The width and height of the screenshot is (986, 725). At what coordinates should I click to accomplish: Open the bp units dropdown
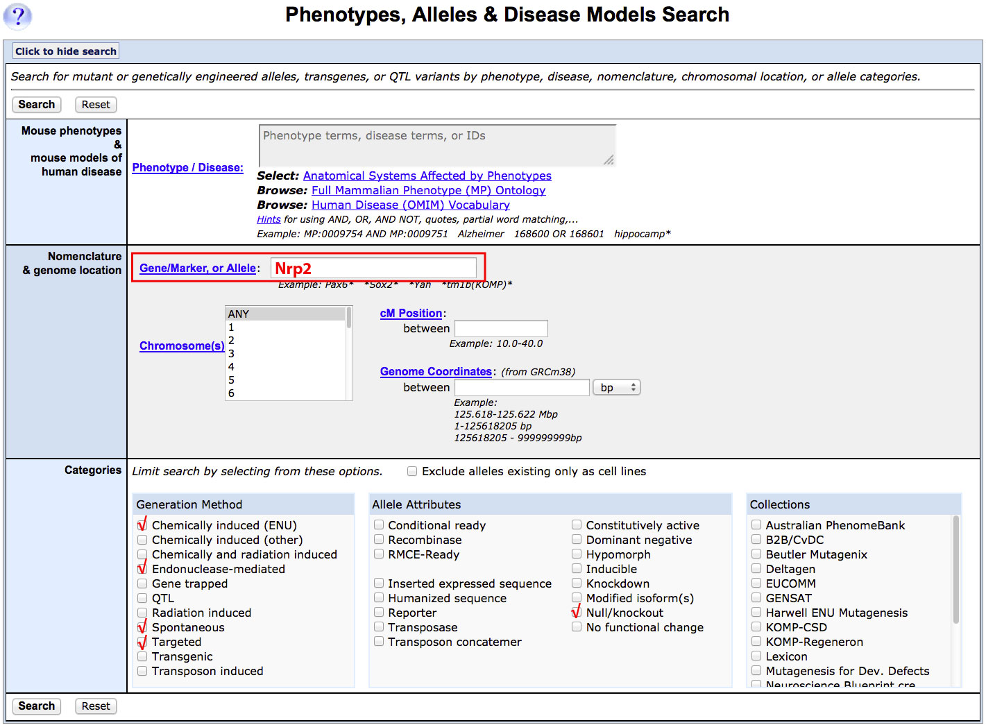pos(617,388)
